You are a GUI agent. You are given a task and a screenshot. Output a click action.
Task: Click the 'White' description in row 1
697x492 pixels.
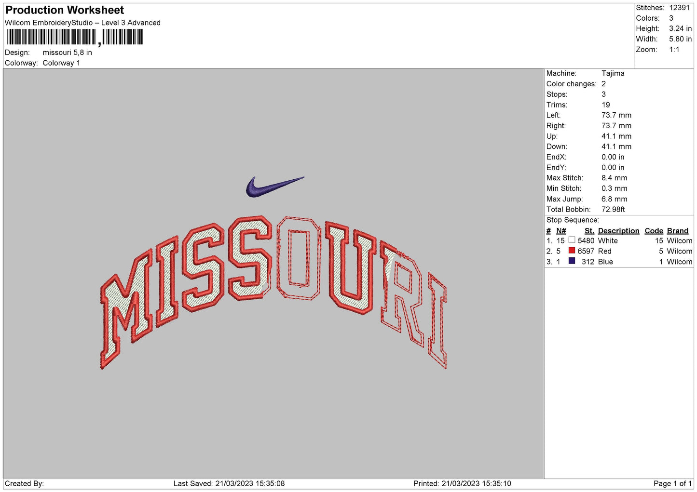[x=608, y=241]
